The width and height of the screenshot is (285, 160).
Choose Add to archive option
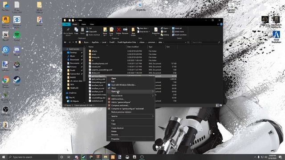pos(118,99)
